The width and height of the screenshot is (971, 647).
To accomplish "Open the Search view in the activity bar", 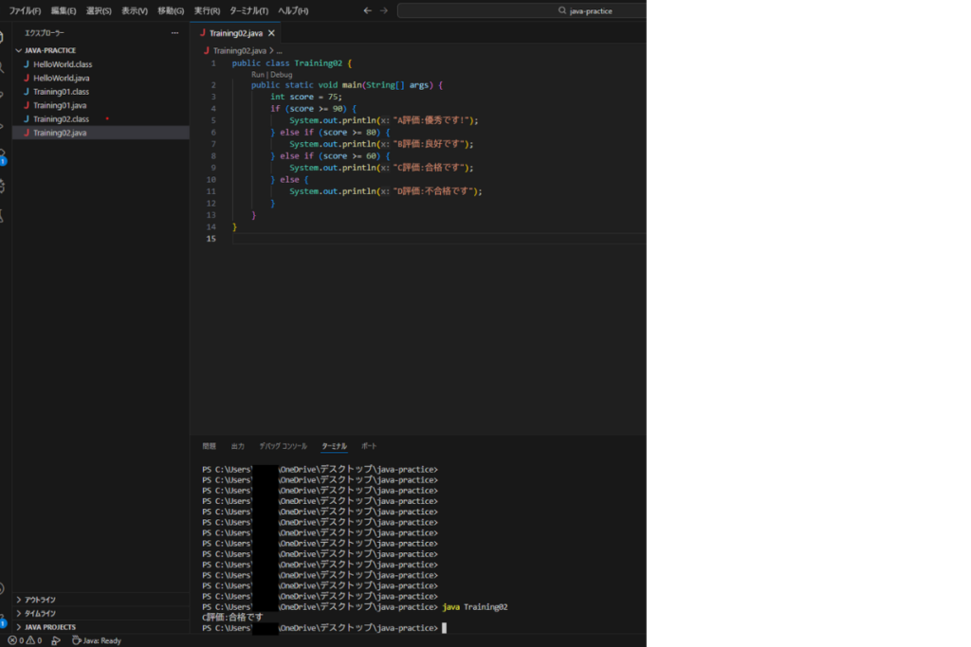I will tap(3, 67).
